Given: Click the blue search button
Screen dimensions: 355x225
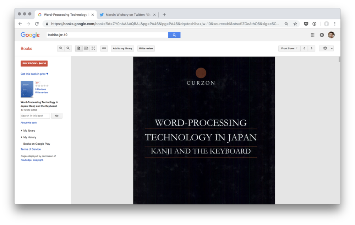Looking at the screenshot, I should tap(174, 35).
